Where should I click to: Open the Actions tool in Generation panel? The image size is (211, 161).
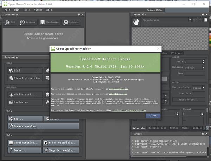(27, 22)
